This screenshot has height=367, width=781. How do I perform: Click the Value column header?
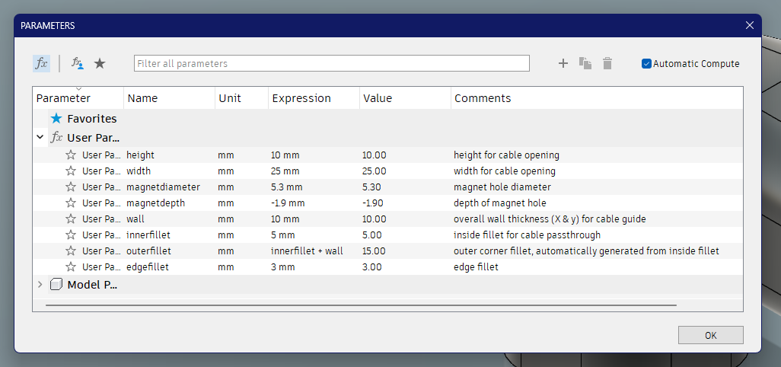coord(405,98)
